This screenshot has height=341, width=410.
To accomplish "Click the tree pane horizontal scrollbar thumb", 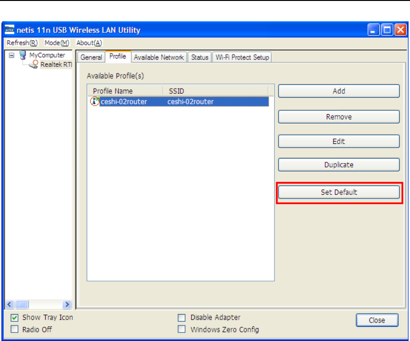I will [x=22, y=304].
